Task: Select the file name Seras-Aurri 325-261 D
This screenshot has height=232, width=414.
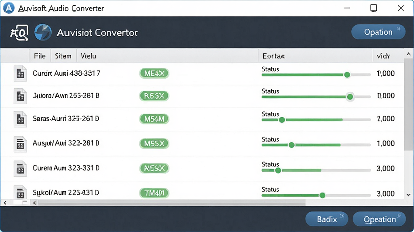Action: click(x=66, y=119)
